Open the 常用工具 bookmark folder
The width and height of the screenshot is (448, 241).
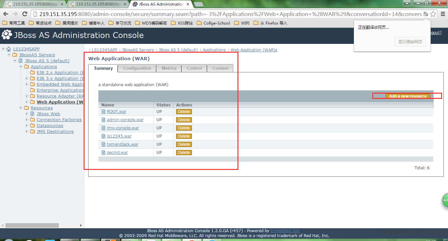13,23
